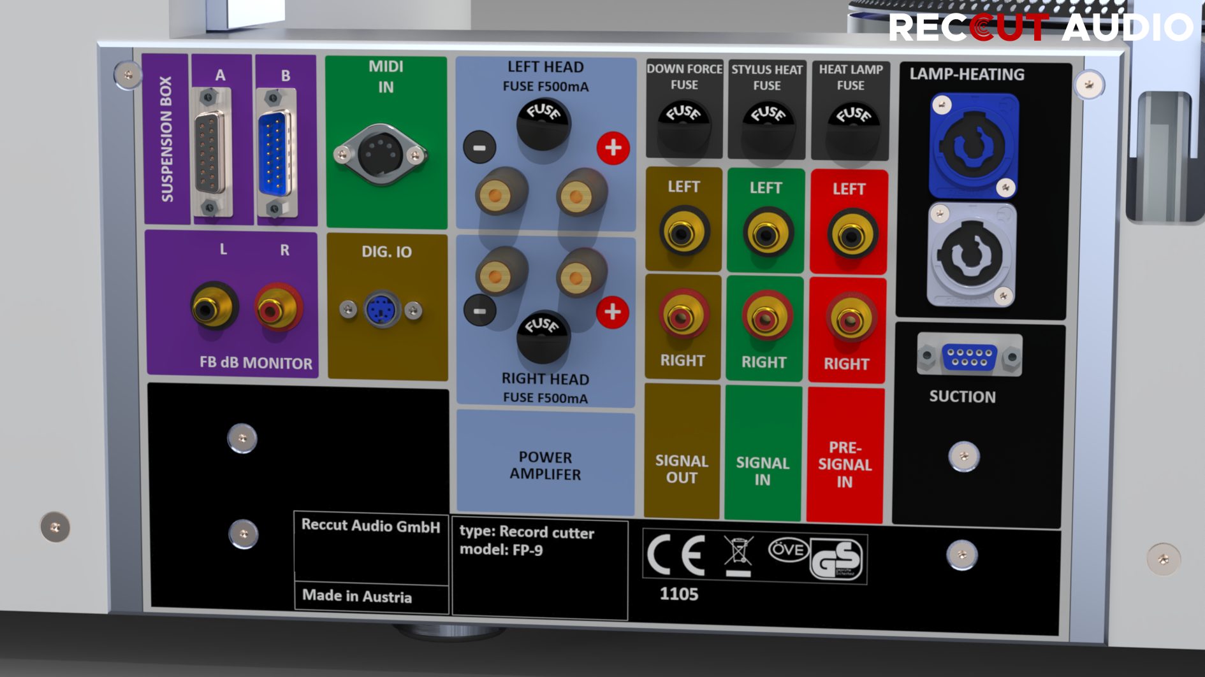Image resolution: width=1205 pixels, height=677 pixels.
Task: Click the Suspension Box A connector
Action: [211, 153]
